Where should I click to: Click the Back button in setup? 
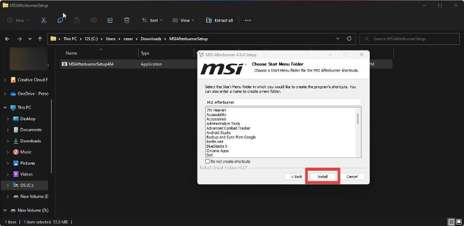click(x=296, y=176)
